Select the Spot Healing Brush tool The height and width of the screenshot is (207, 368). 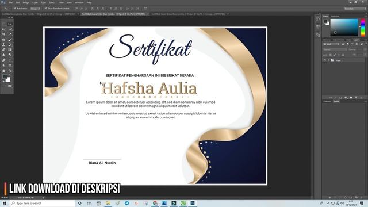click(x=4, y=40)
